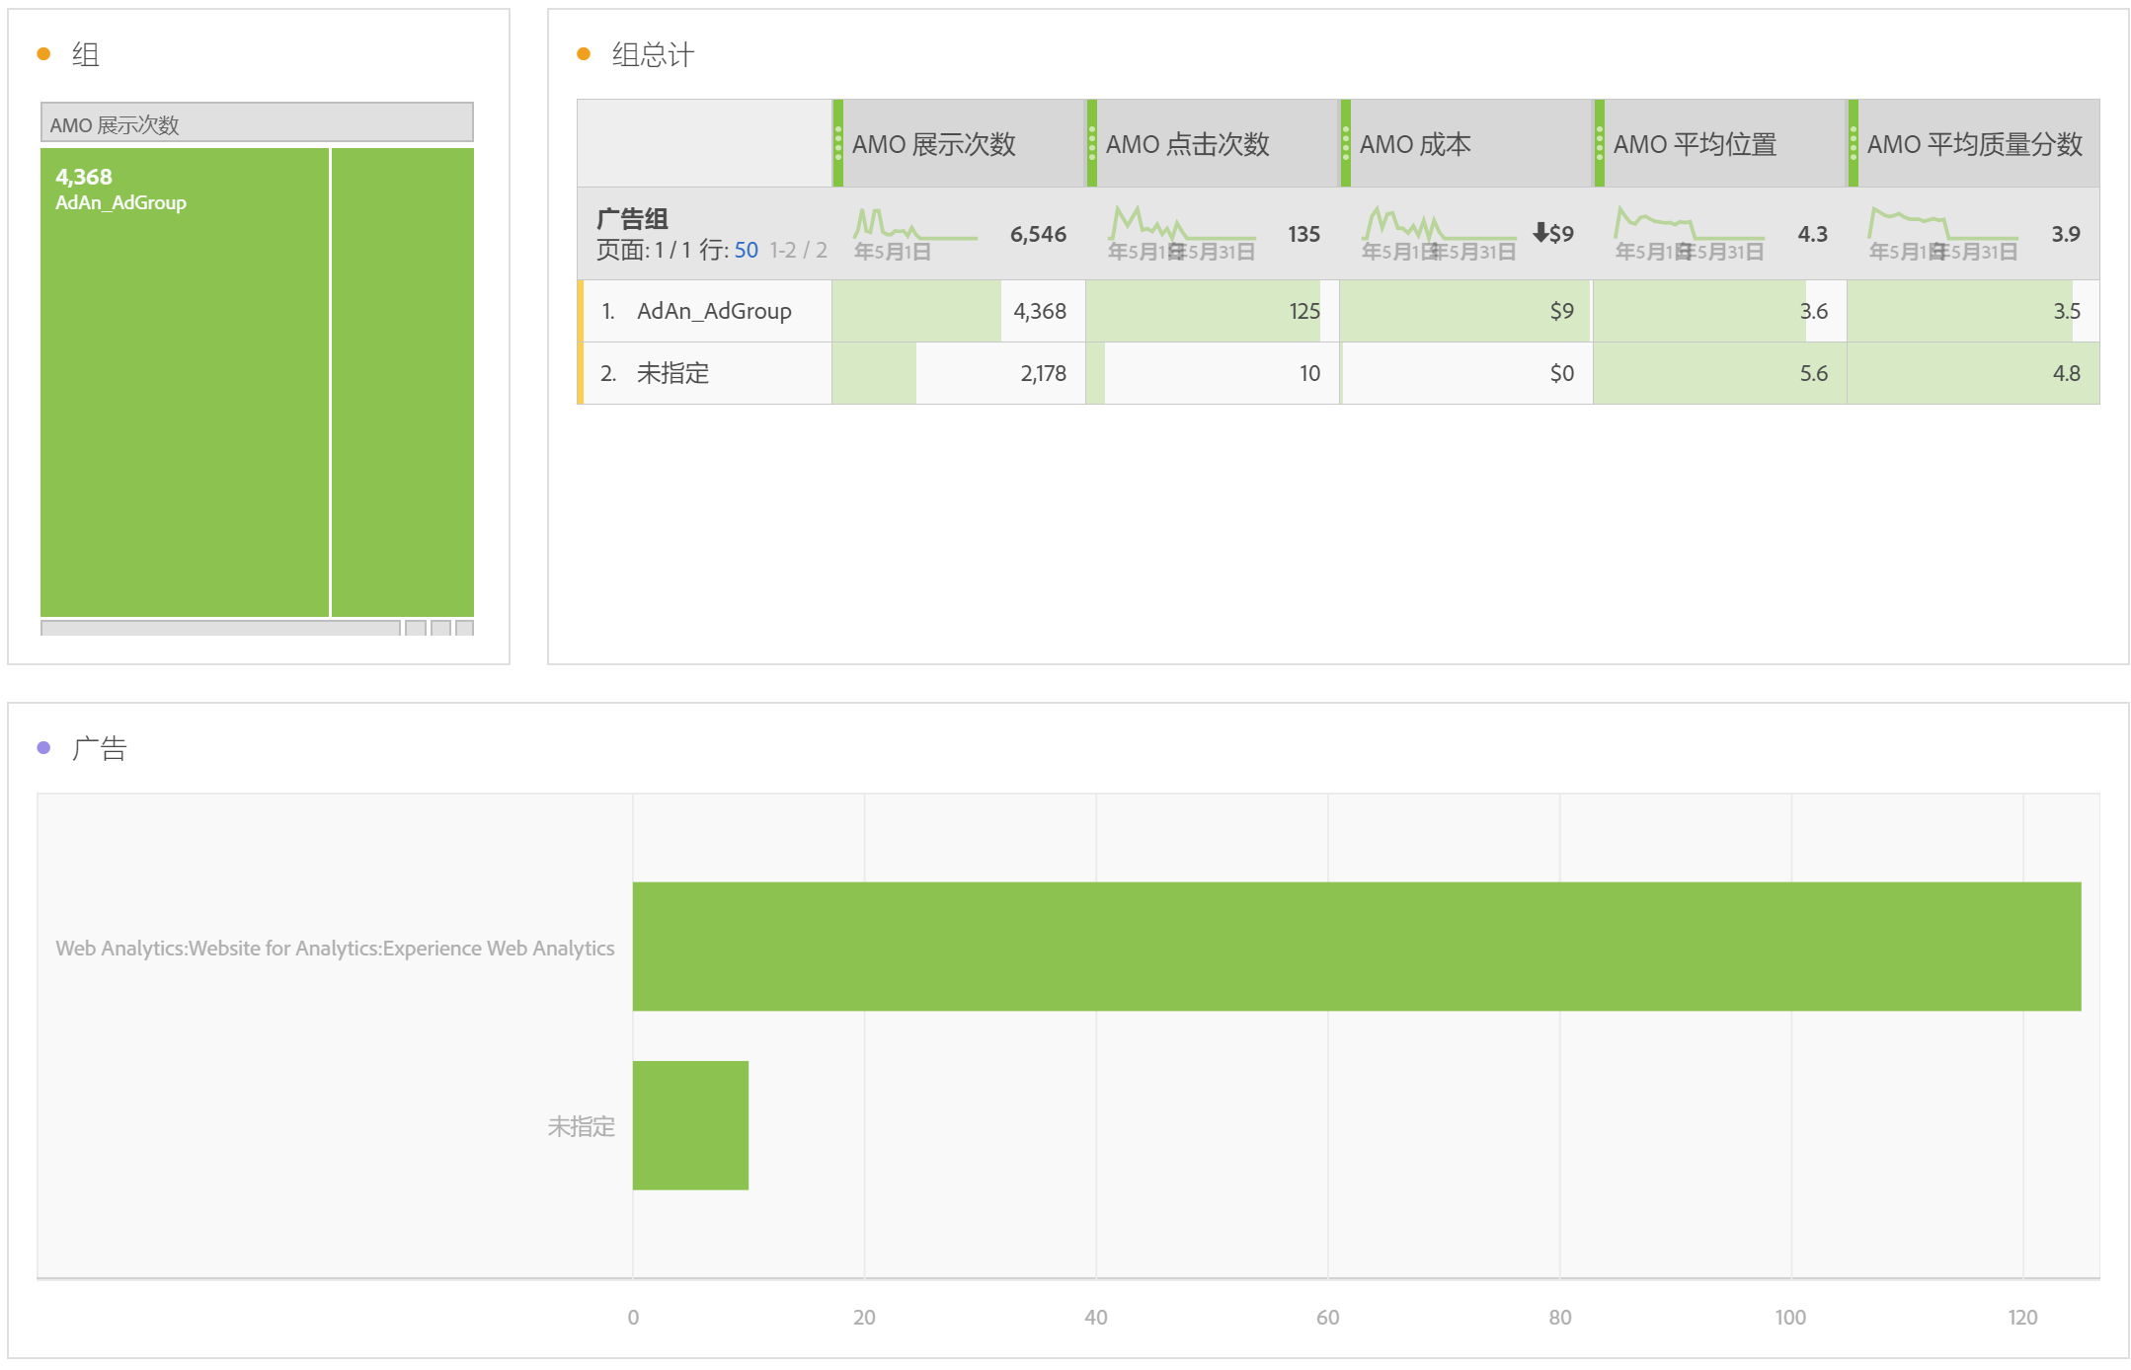The height and width of the screenshot is (1370, 2131).
Task: Click drag handle on AMO 展示次数 column
Action: (838, 144)
